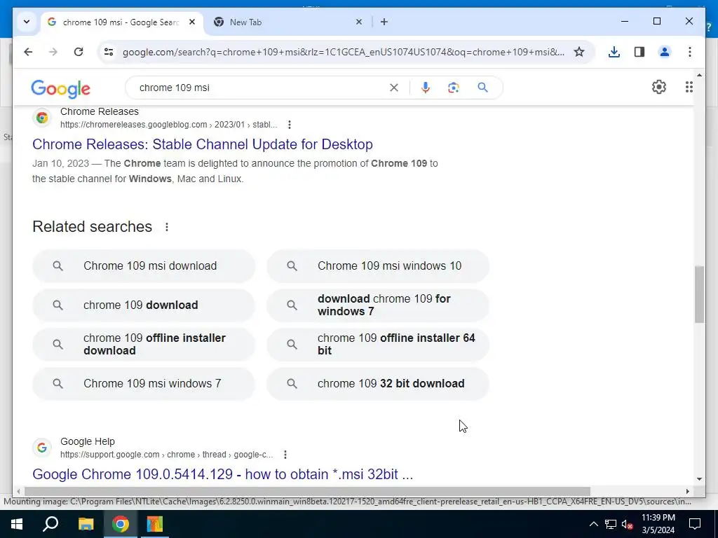Switch to NTLite app in taskbar
The width and height of the screenshot is (718, 538).
(x=155, y=524)
